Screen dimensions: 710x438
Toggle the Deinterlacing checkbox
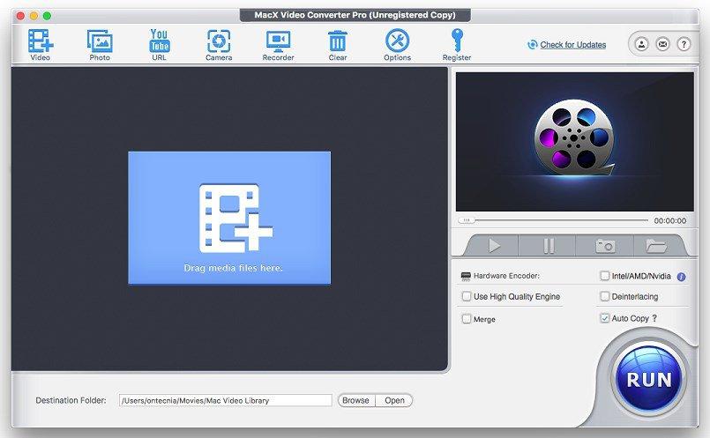pos(604,296)
